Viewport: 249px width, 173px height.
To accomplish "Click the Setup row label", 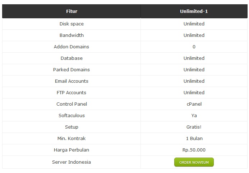I will pyautogui.click(x=72, y=127).
